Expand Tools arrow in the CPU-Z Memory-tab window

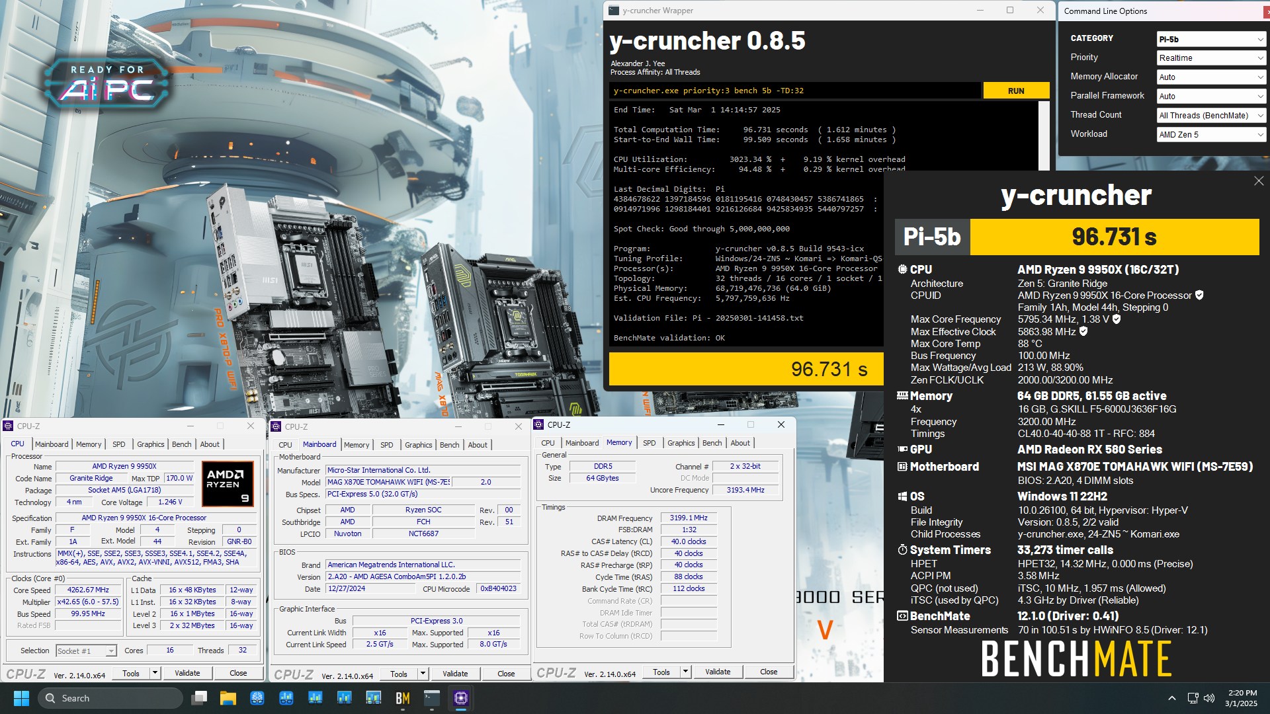tap(685, 672)
